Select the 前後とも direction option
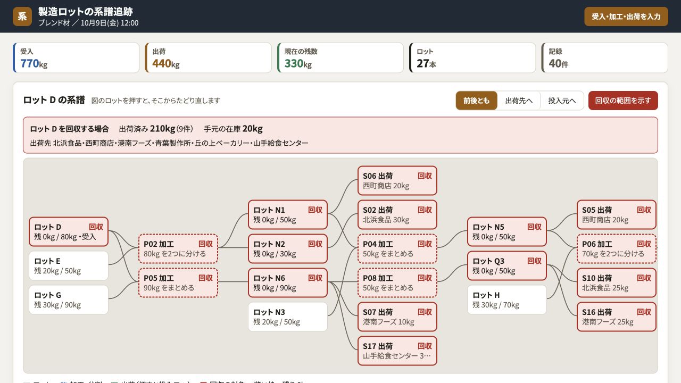The width and height of the screenshot is (681, 383). click(x=476, y=101)
